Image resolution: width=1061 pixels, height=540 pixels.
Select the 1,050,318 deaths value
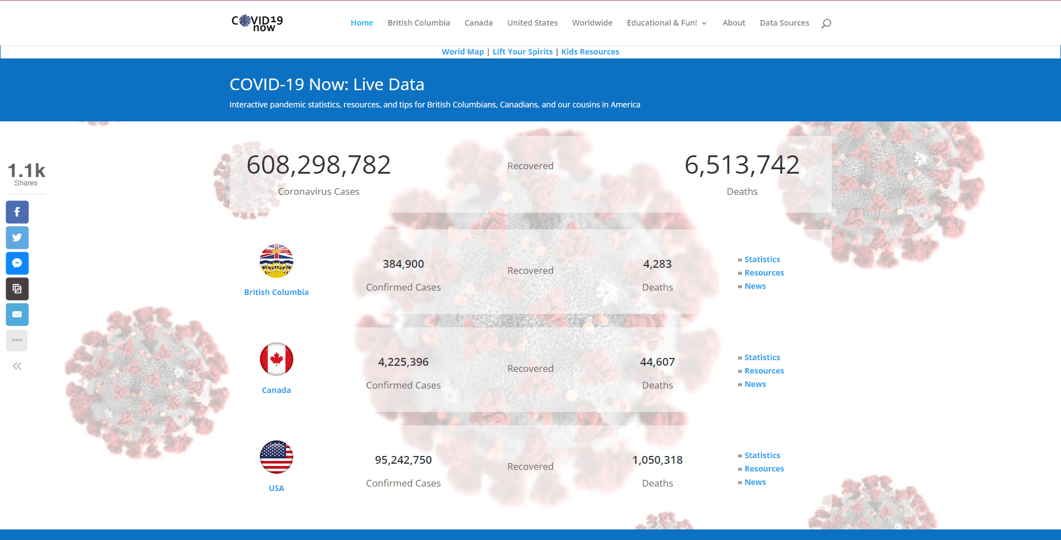pyautogui.click(x=657, y=460)
